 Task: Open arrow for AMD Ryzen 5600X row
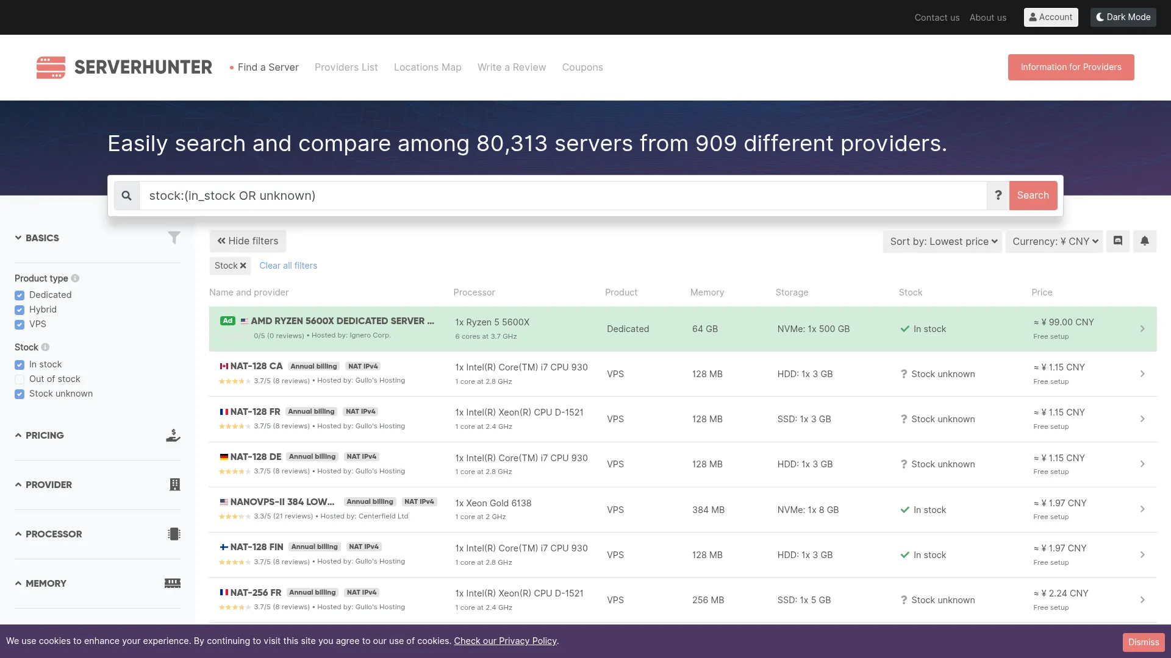[x=1142, y=329]
